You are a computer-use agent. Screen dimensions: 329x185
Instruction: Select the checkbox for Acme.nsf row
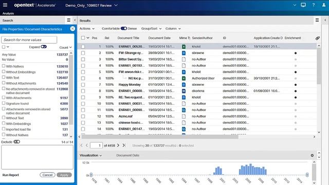tap(83, 117)
